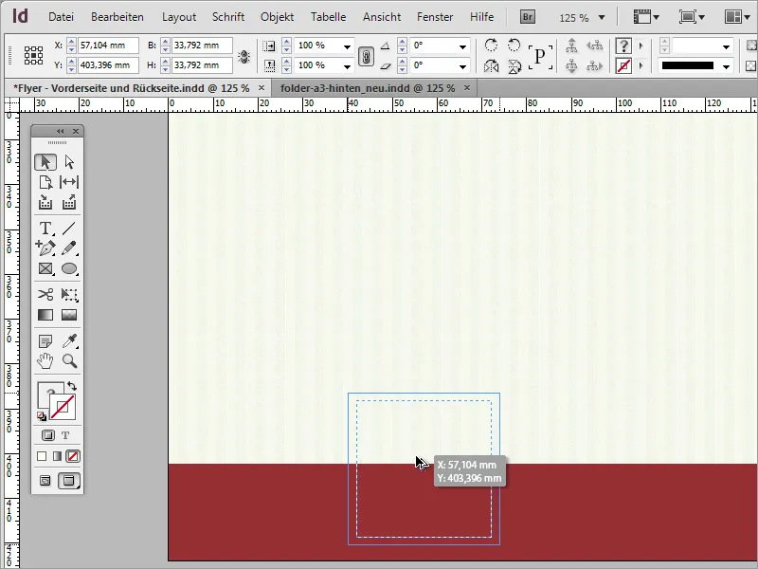Viewport: 758px width, 569px height.
Task: Select the Gradient Feather tool
Action: click(69, 315)
